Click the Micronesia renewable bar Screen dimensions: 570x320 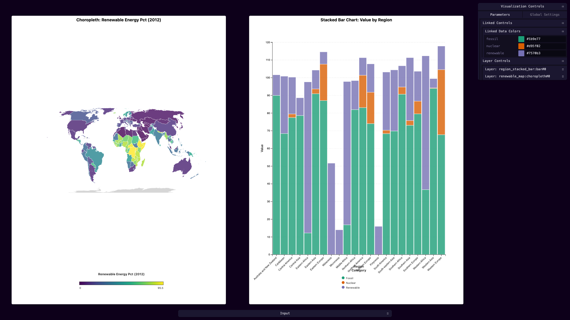tap(339, 242)
